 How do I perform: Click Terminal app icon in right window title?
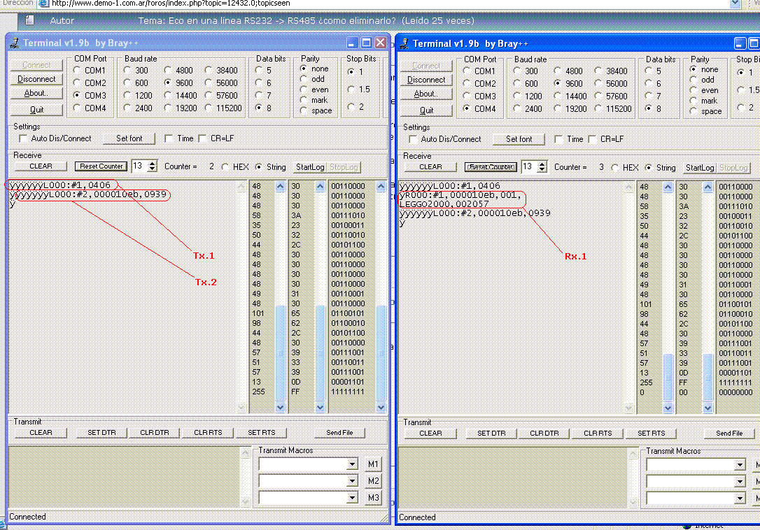(x=404, y=44)
